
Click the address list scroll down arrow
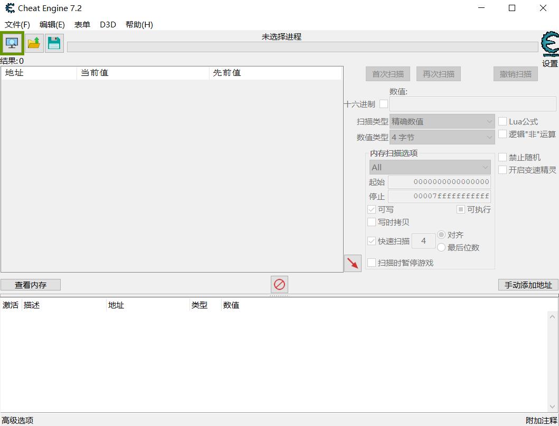552,406
